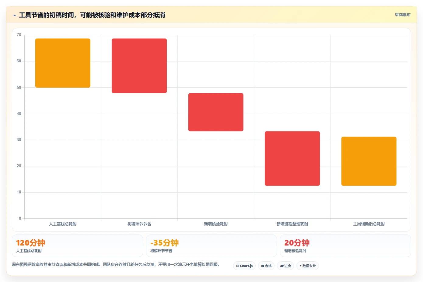Click the x-axis label 新增流程整理耗时
The width and height of the screenshot is (423, 282).
click(x=292, y=224)
